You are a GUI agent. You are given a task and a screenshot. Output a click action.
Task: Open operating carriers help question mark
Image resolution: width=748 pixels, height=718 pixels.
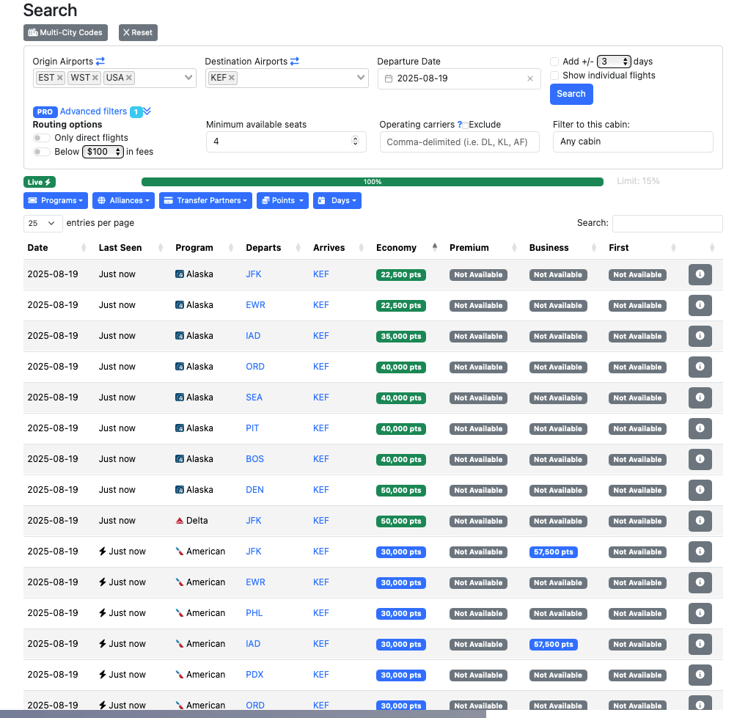459,125
